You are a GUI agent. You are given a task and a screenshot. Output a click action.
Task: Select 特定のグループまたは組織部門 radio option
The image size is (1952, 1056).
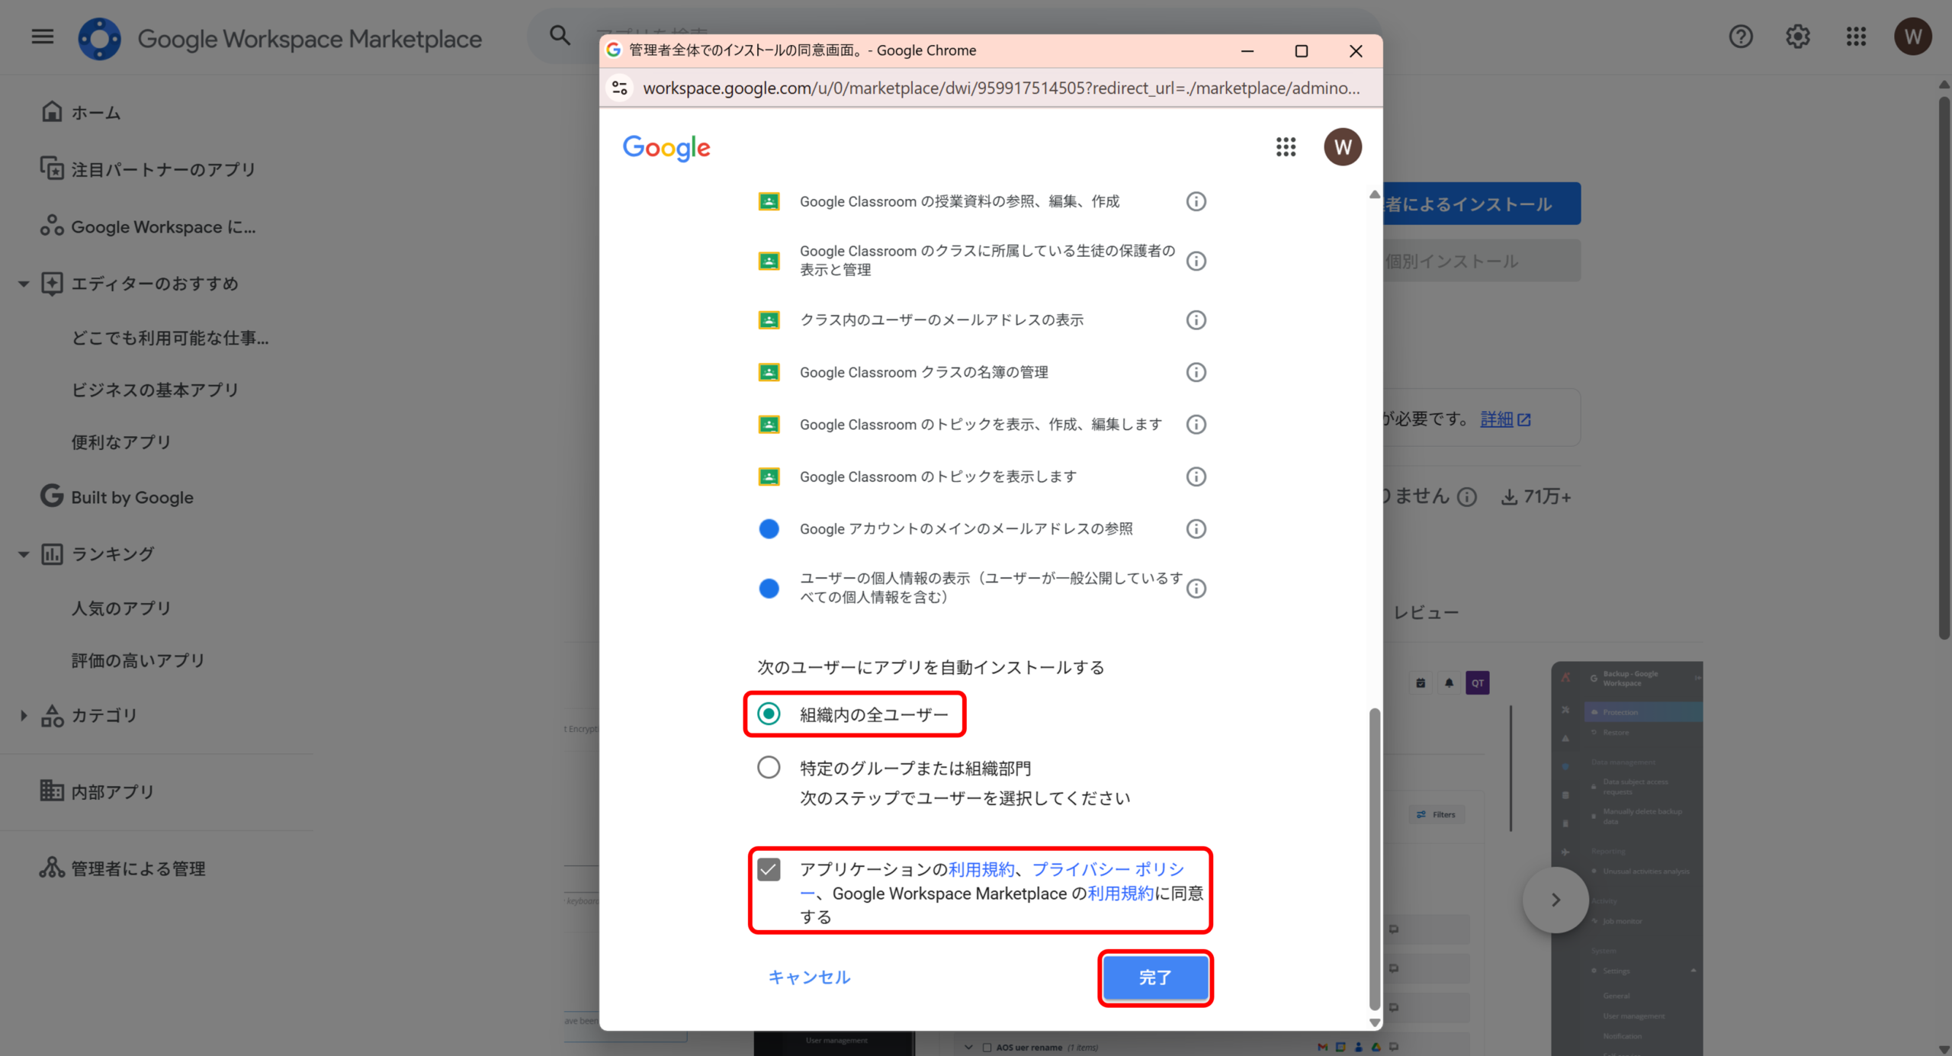point(769,767)
